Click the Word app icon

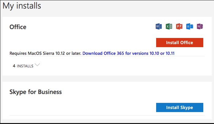click(159, 27)
